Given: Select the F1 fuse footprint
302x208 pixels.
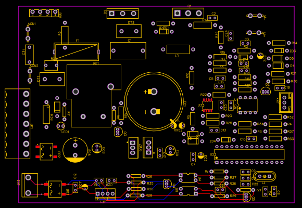Looking at the screenshot, I should (x=76, y=52).
